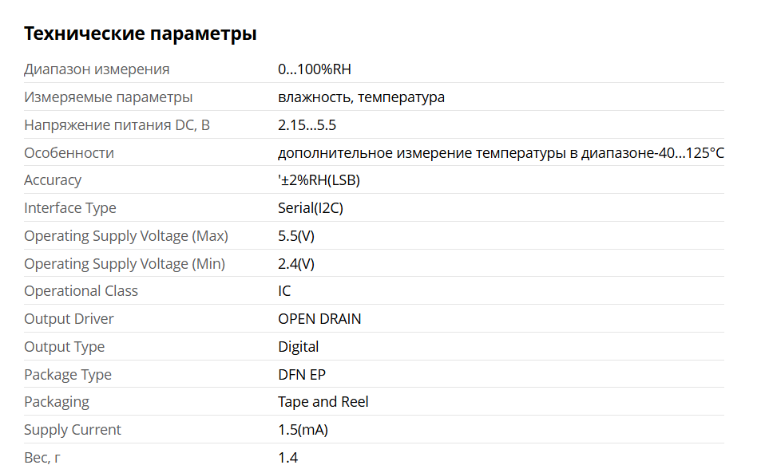Select the Диапазон измерения label
The image size is (769, 469).
pyautogui.click(x=97, y=69)
